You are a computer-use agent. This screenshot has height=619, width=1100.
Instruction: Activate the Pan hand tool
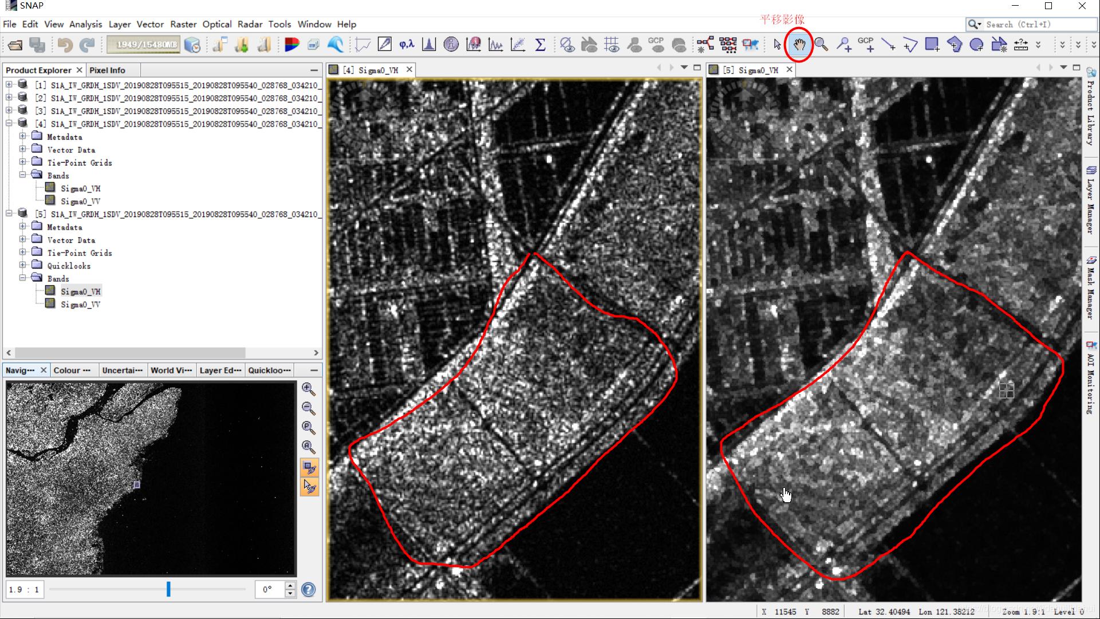coord(799,45)
